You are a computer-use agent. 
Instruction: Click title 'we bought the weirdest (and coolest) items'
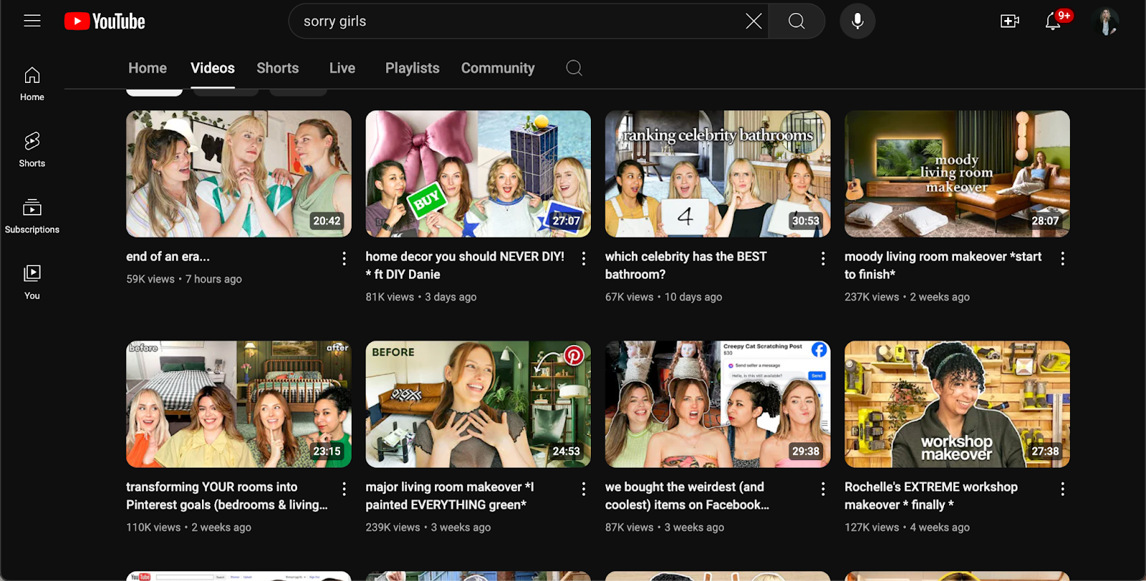click(x=688, y=496)
